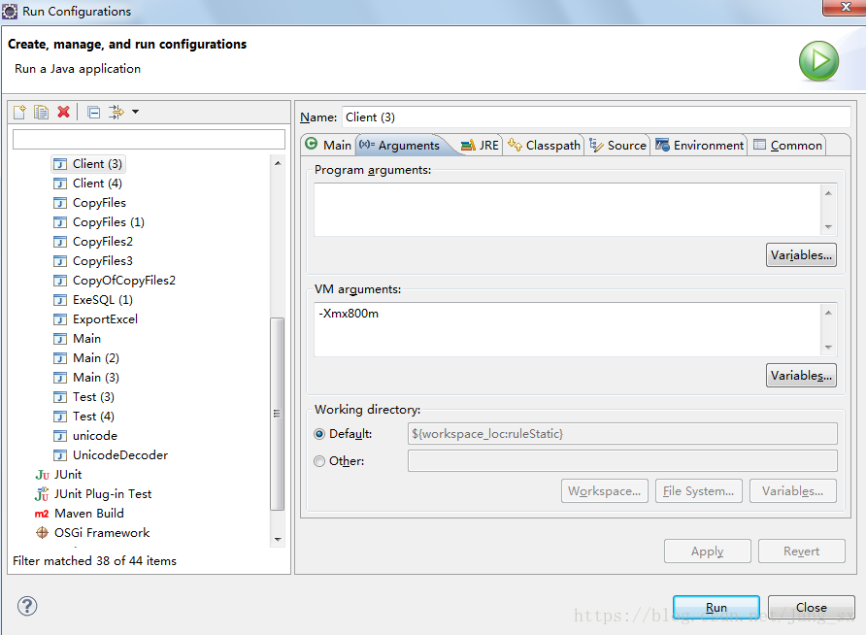
Task: Click the Variables button for VM arguments
Action: point(801,375)
